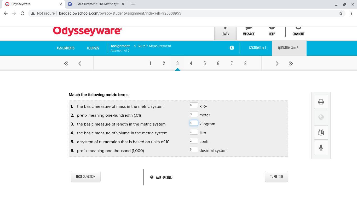357x200 pixels.
Task: Open the Chrome three-dot menu
Action: click(351, 13)
